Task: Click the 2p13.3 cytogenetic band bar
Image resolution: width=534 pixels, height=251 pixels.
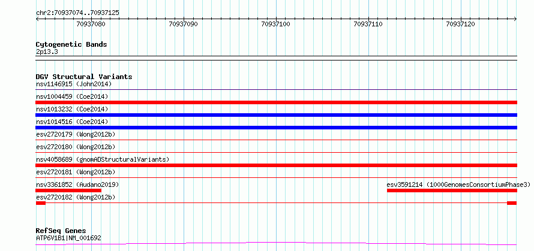Action: [x=276, y=58]
